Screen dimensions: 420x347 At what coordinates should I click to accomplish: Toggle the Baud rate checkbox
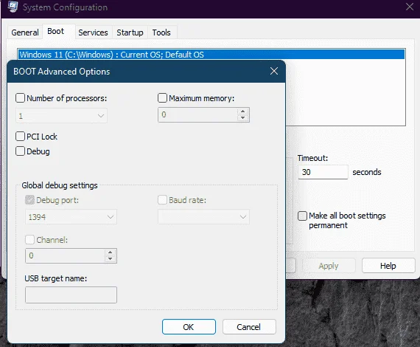162,200
